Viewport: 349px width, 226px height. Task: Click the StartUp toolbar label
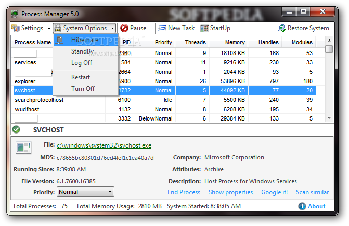[x=220, y=28]
